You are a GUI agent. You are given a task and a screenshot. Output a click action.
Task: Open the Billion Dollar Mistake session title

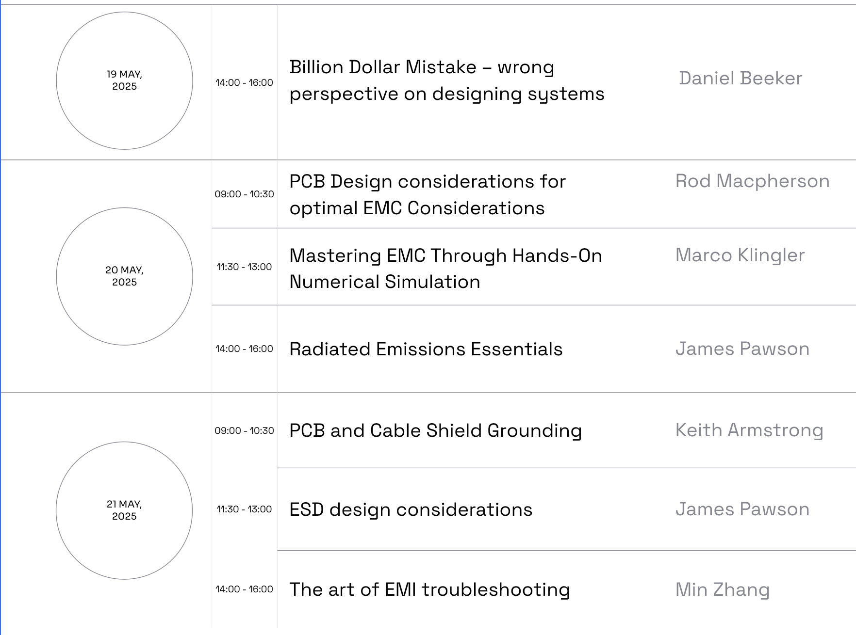click(447, 80)
